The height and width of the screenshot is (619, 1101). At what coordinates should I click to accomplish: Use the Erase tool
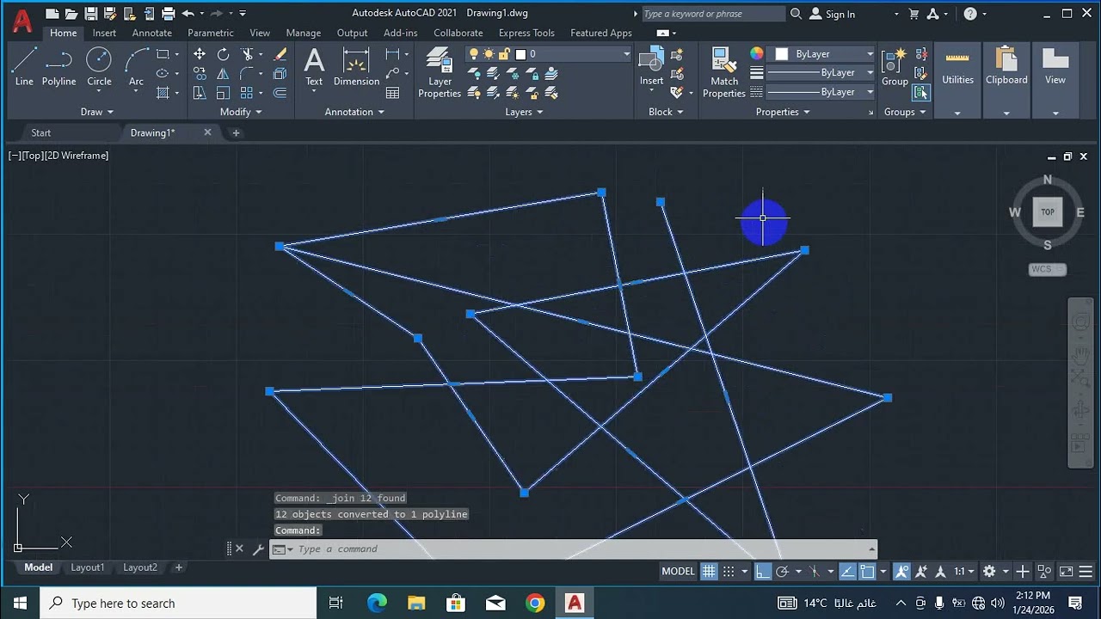pos(280,54)
